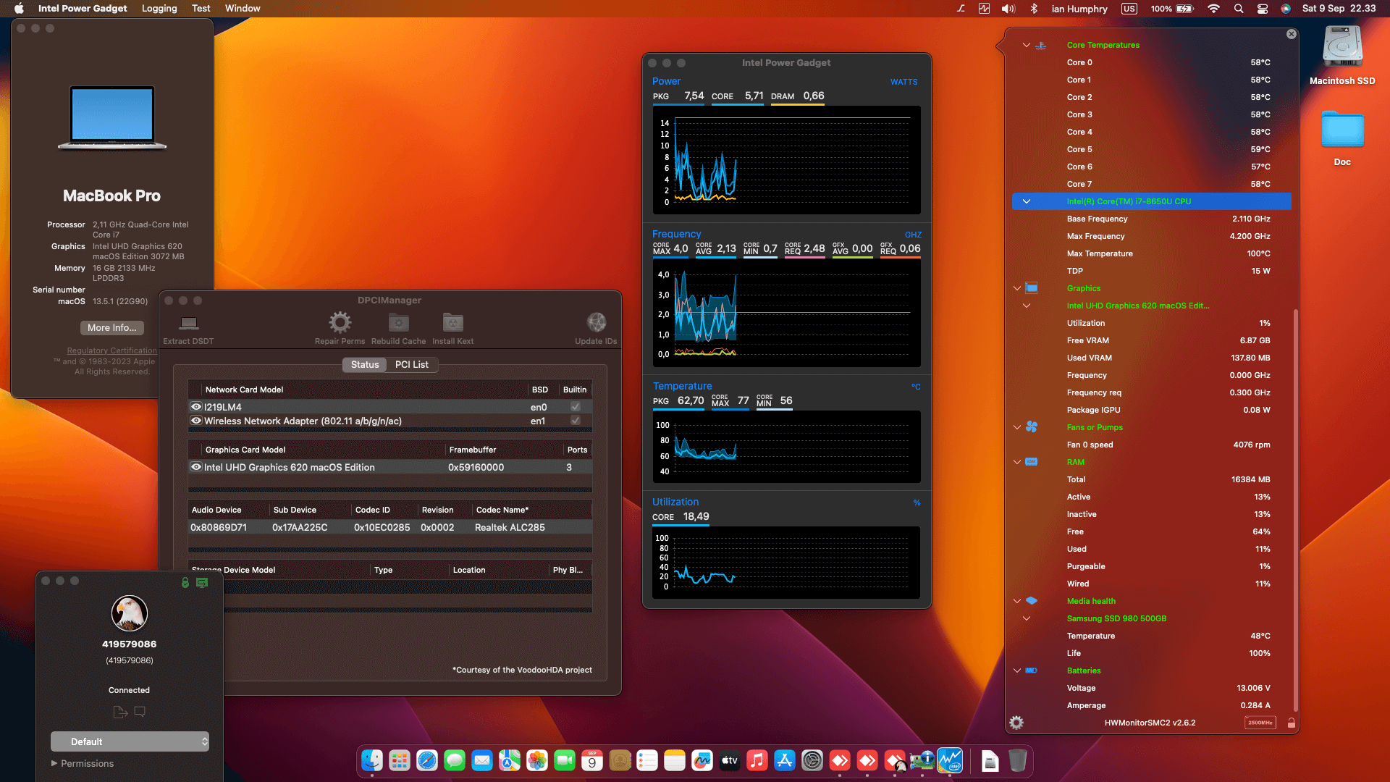The image size is (1390, 782).
Task: Toggle the eye icon for Wireless Network Adapter
Action: pos(196,421)
